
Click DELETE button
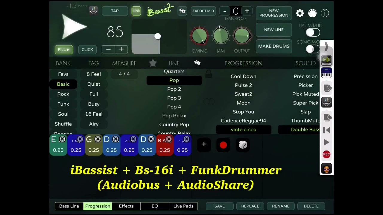point(311,206)
